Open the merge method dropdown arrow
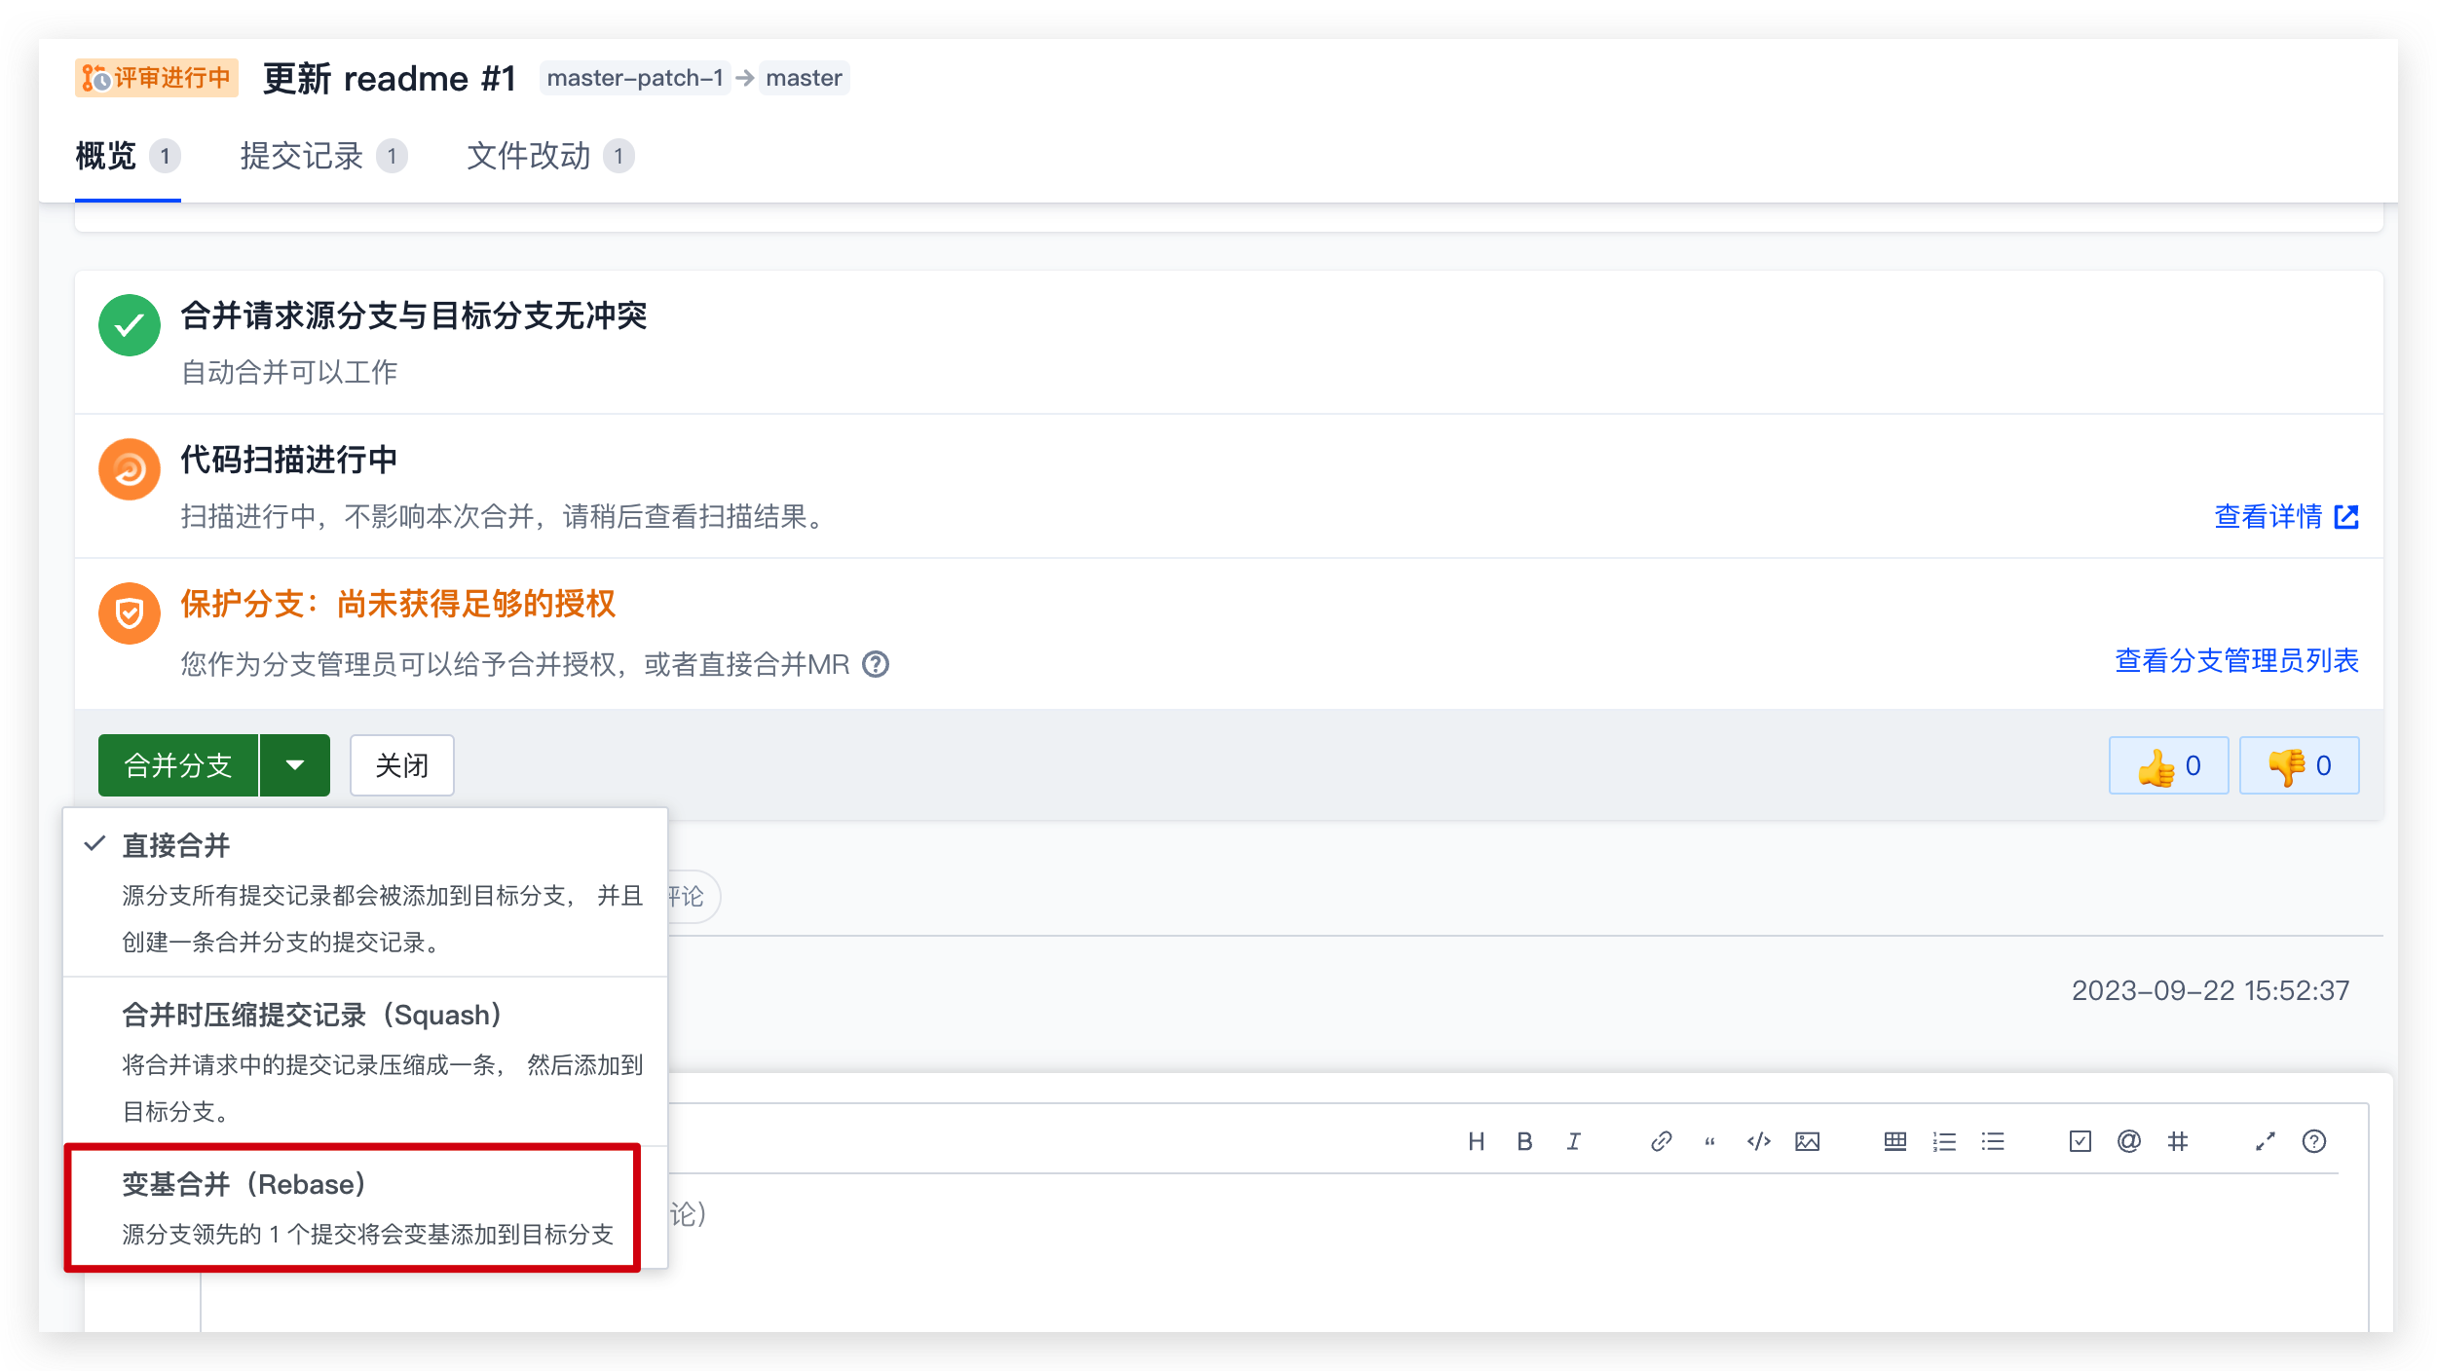 coord(295,766)
